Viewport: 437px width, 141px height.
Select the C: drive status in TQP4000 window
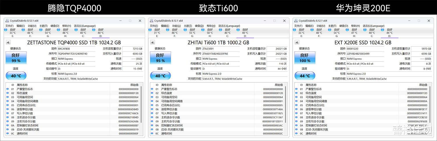[82, 33]
